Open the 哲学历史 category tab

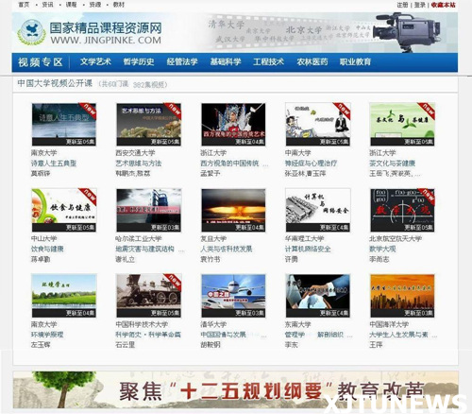click(139, 61)
